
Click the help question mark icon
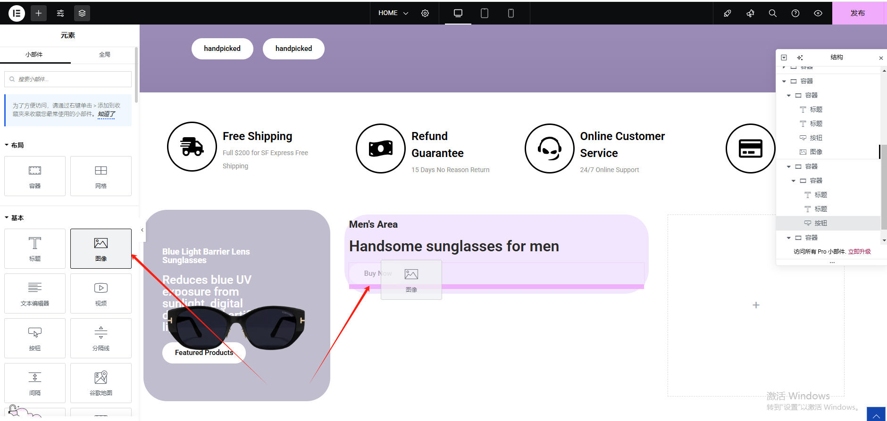click(795, 13)
